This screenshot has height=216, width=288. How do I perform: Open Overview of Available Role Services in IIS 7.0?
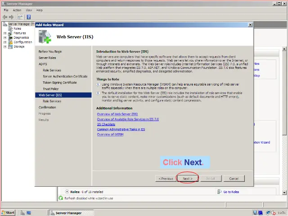(x=128, y=119)
